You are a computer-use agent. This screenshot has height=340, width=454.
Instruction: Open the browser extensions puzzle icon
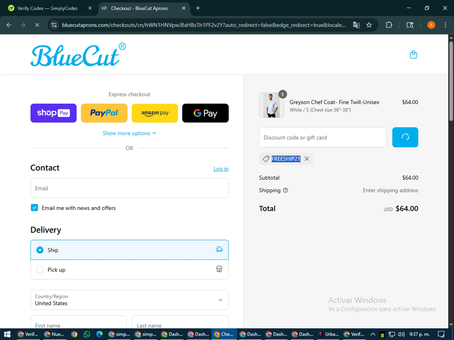tap(389, 25)
